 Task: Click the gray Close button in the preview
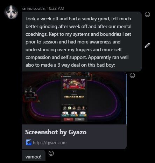[79, 119]
